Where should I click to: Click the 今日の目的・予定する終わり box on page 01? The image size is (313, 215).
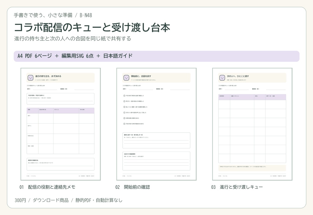tap(61, 99)
